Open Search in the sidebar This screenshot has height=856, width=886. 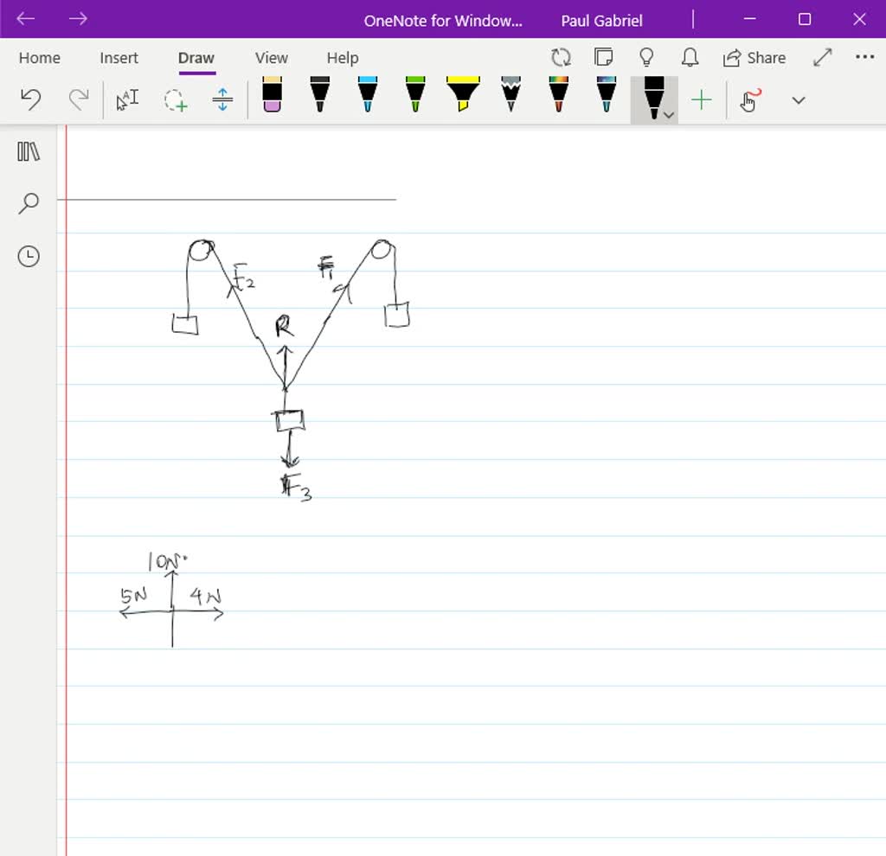[29, 203]
